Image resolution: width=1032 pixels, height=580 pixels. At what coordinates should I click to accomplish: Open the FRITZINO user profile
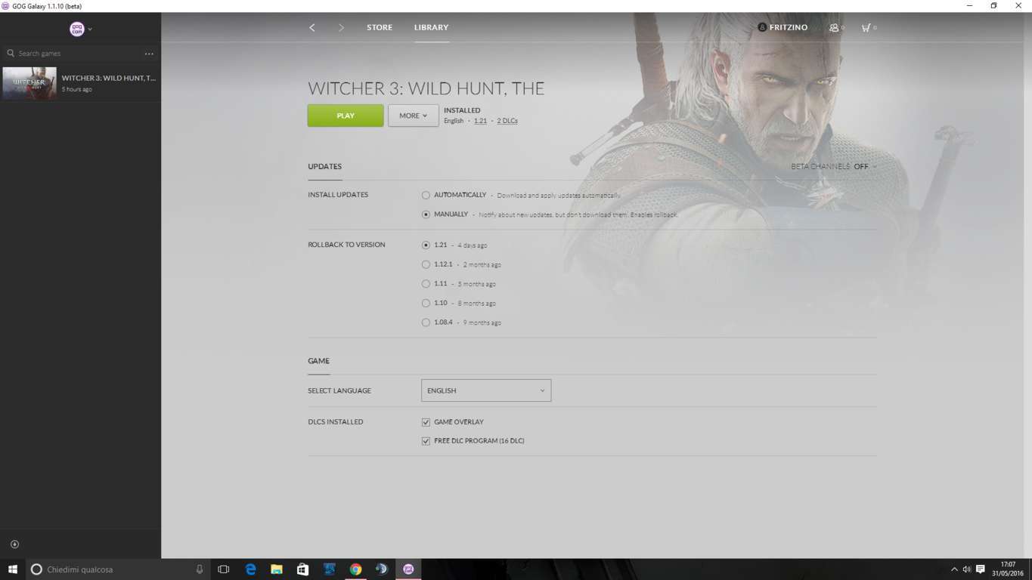[x=783, y=27]
